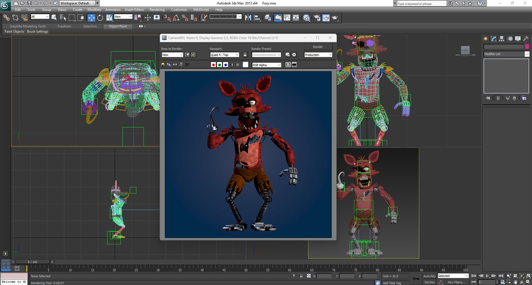
Task: Open the Key Filters dialog button
Action: [x=456, y=282]
